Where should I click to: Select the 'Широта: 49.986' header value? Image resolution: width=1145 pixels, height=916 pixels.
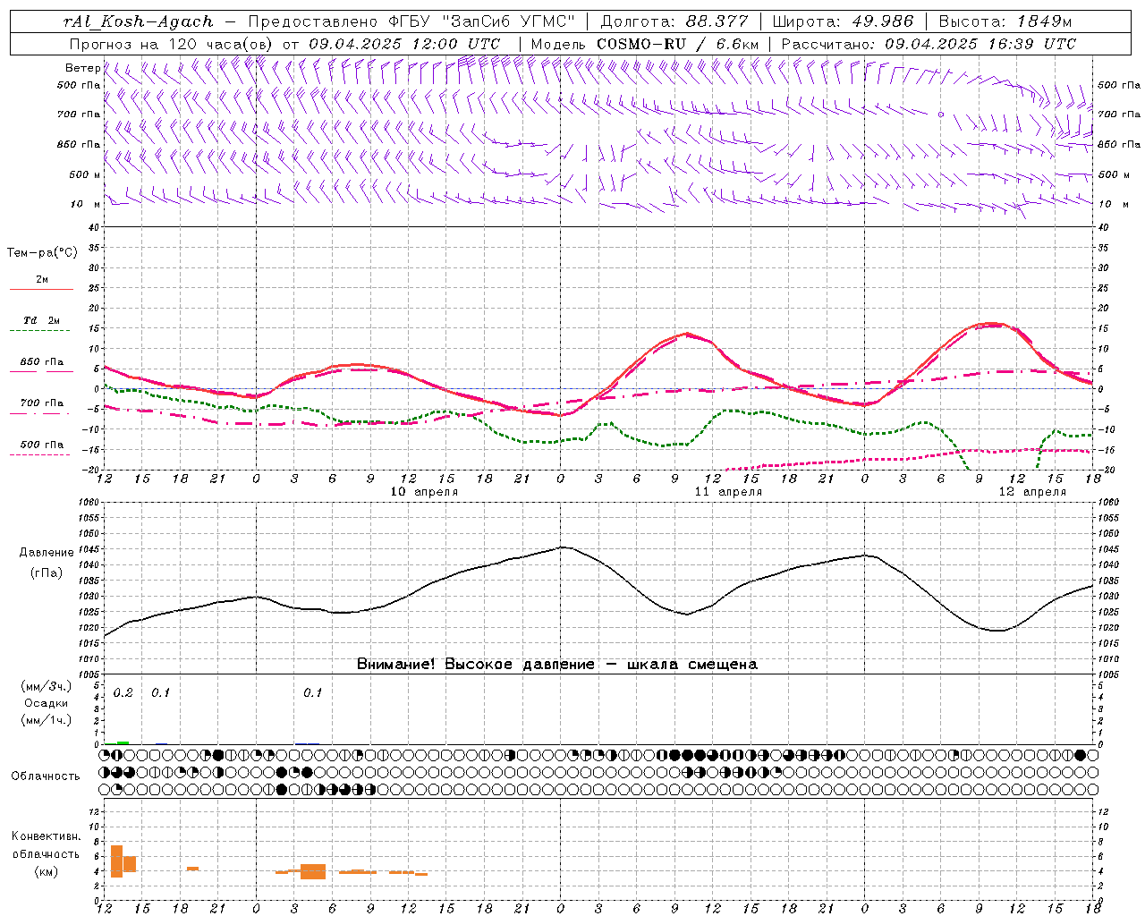(x=843, y=21)
